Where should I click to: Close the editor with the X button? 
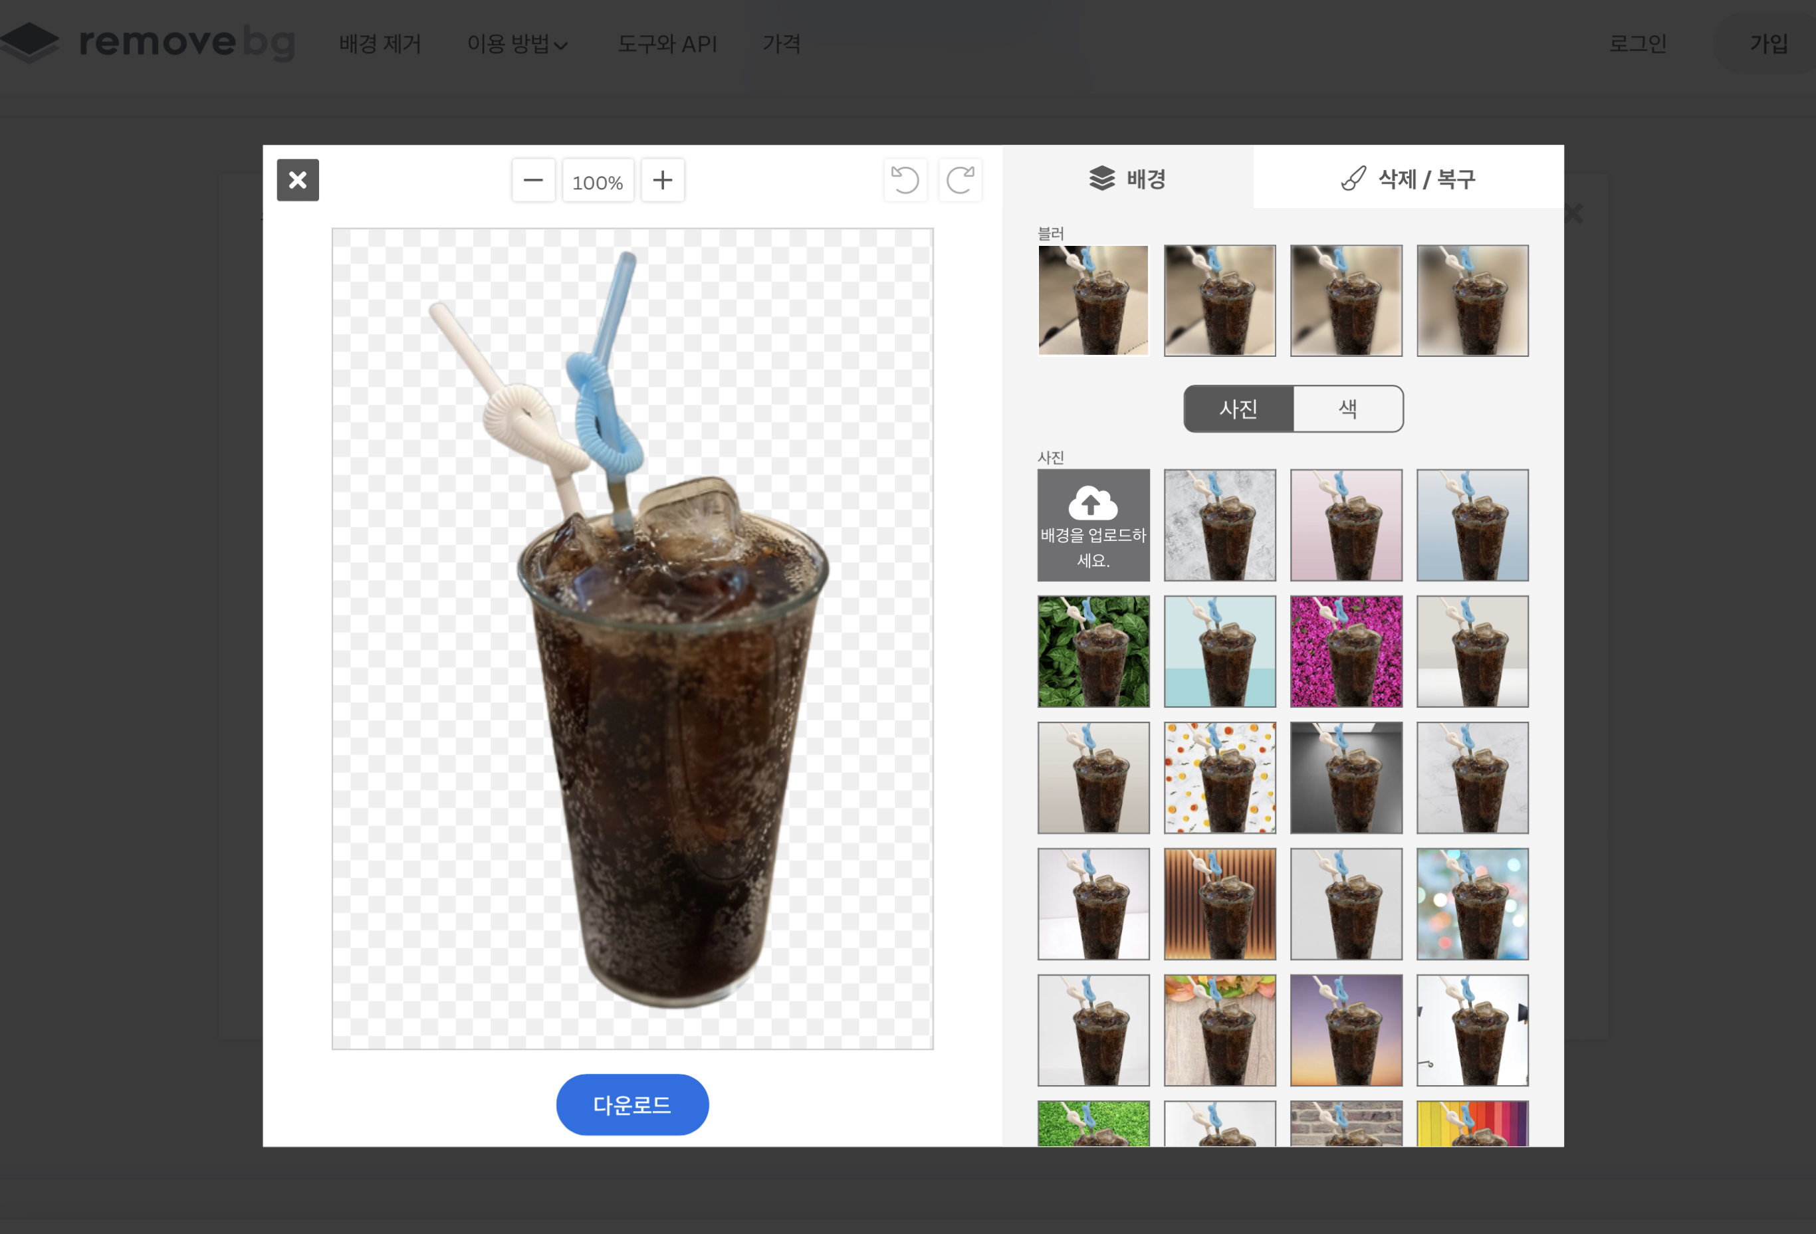(x=298, y=180)
